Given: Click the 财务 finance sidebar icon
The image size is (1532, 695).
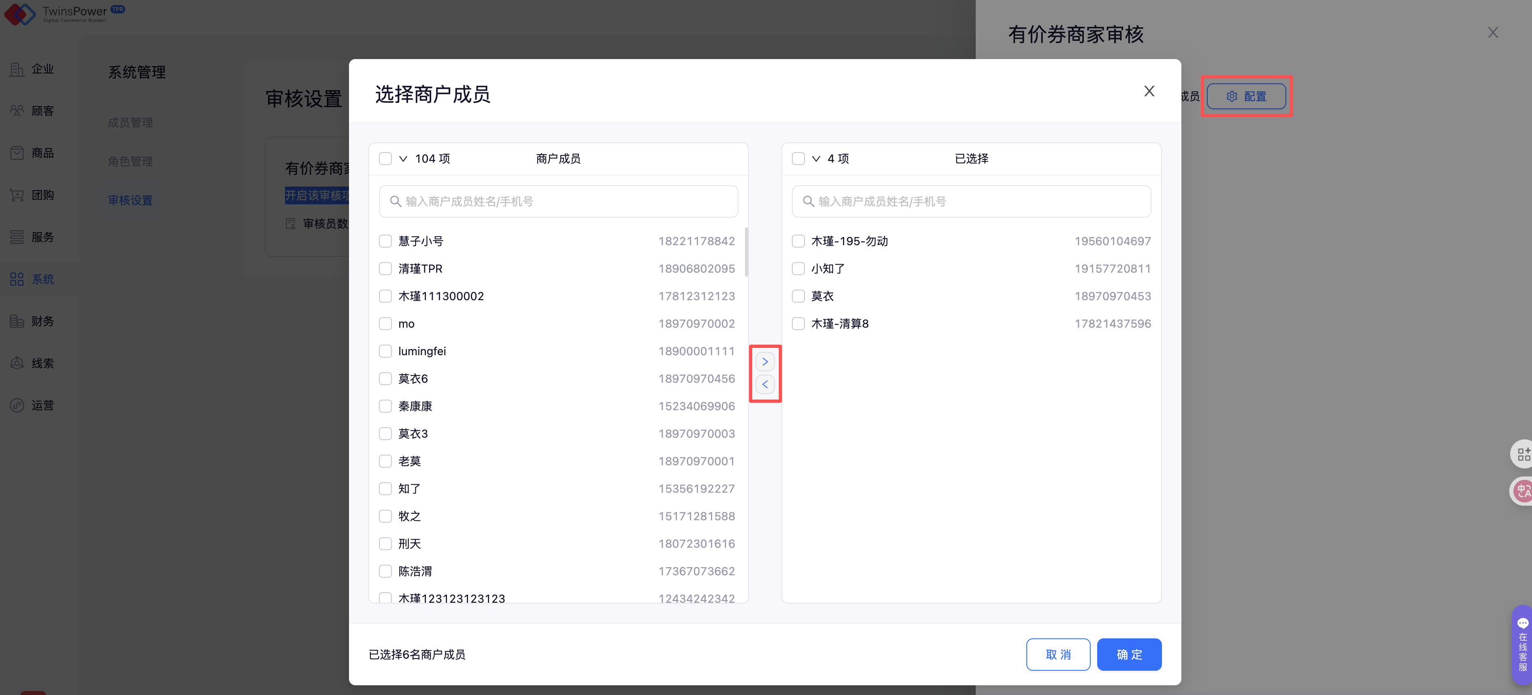Looking at the screenshot, I should 17,321.
